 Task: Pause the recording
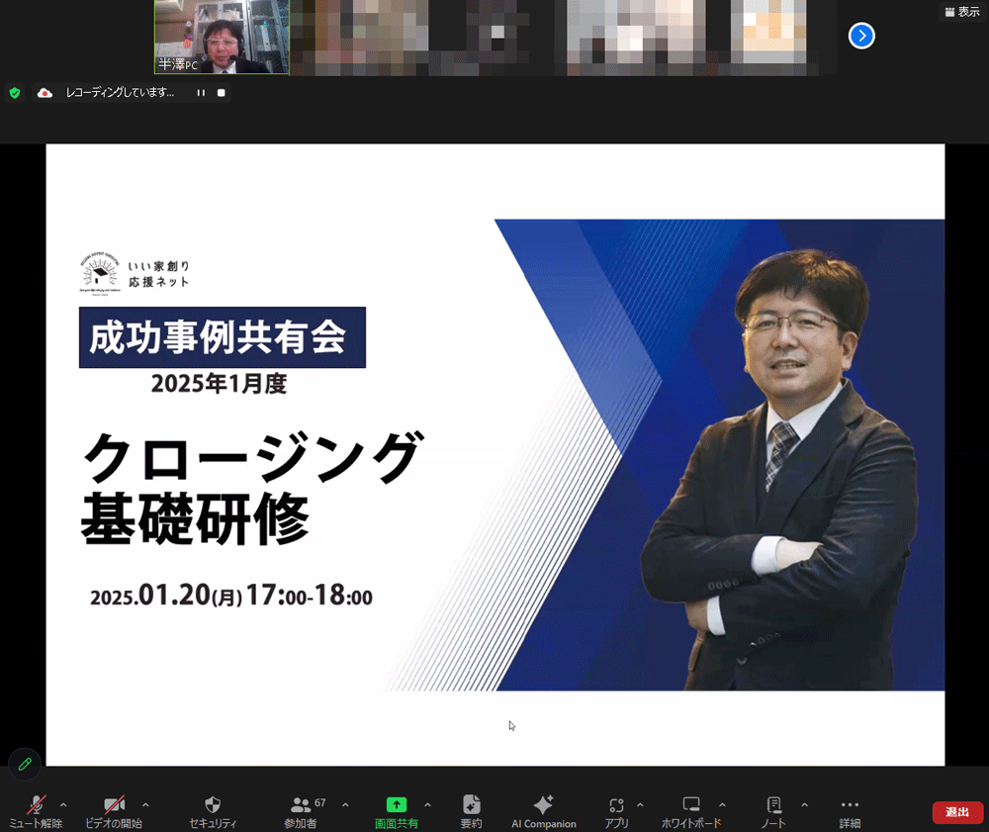[201, 93]
